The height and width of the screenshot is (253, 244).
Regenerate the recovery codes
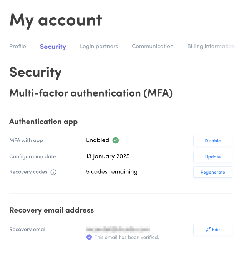coord(212,172)
